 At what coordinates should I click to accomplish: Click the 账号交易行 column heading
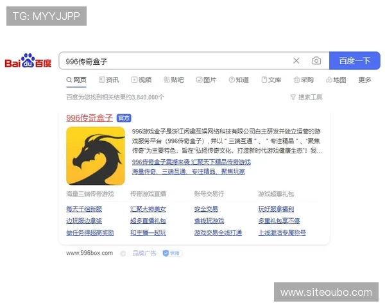tap(209, 194)
